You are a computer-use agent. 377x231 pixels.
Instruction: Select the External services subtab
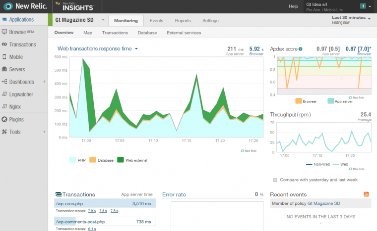pyautogui.click(x=184, y=33)
